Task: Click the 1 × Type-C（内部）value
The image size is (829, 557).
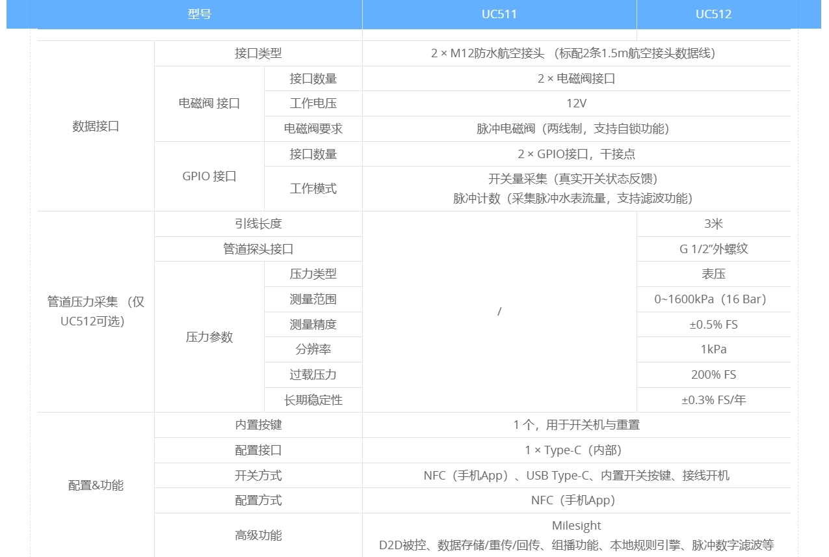Action: (x=576, y=450)
